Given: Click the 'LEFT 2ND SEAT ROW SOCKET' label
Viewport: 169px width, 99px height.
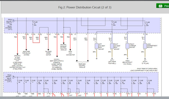Looking at the screenshot, I should click(102, 47).
